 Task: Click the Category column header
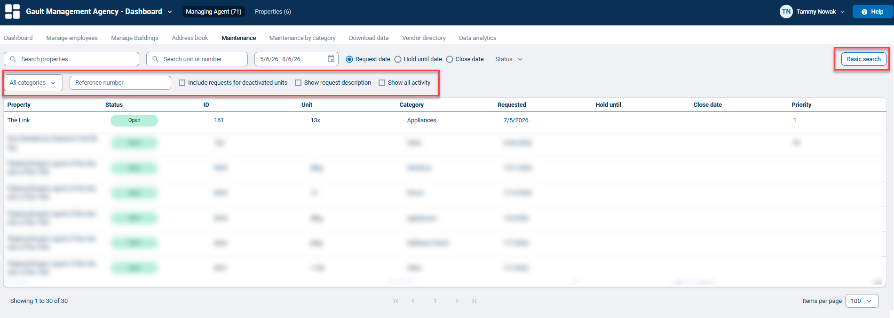click(x=411, y=105)
